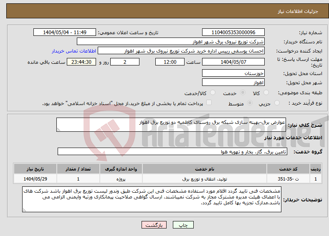Select the جزیی purchase type radio
The image size is (329, 236).
pyautogui.click(x=277, y=103)
